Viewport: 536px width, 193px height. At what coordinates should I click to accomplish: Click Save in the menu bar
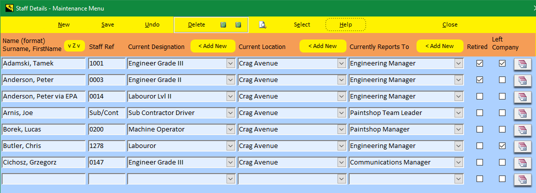[x=107, y=24]
